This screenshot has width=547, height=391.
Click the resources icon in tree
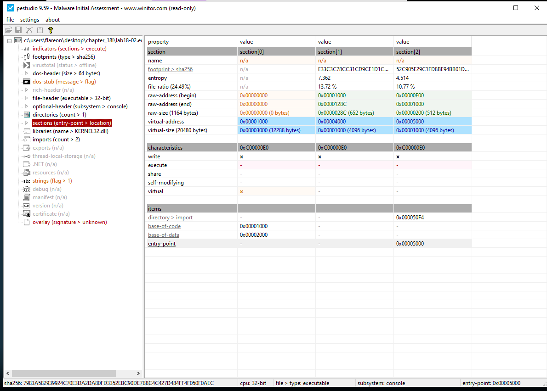27,173
